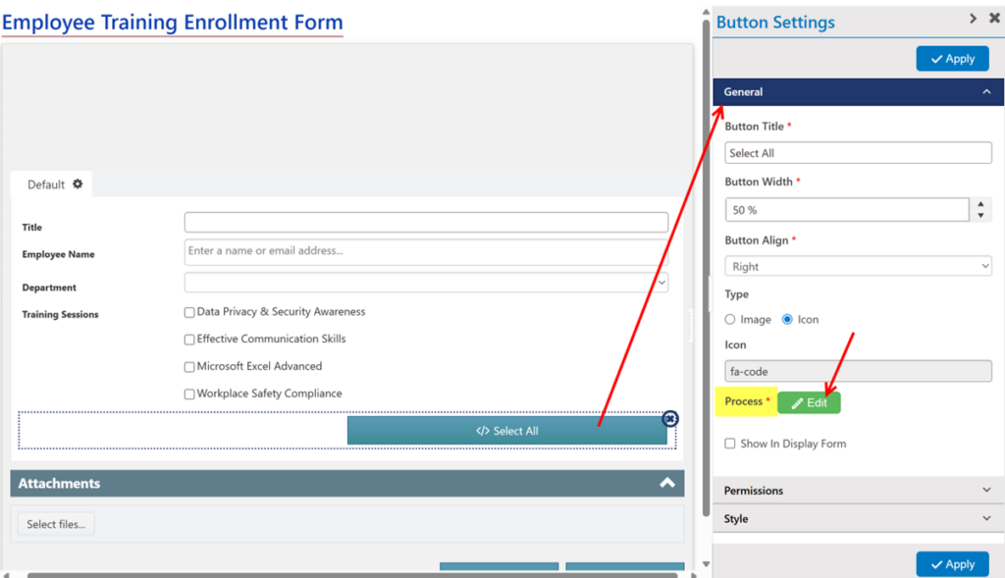Remove the Select All button with X icon
1005x578 pixels.
tap(670, 419)
